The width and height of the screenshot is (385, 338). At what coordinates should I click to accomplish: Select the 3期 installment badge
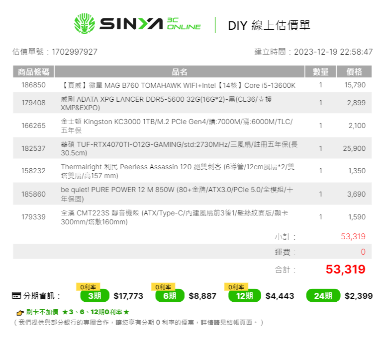pyautogui.click(x=95, y=296)
